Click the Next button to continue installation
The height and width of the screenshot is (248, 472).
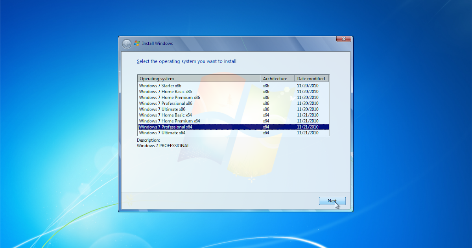click(x=332, y=201)
